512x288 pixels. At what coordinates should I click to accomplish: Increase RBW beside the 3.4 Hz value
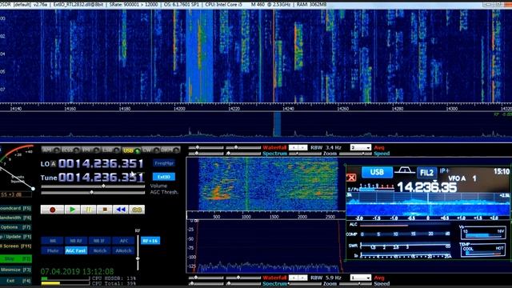tap(302, 147)
